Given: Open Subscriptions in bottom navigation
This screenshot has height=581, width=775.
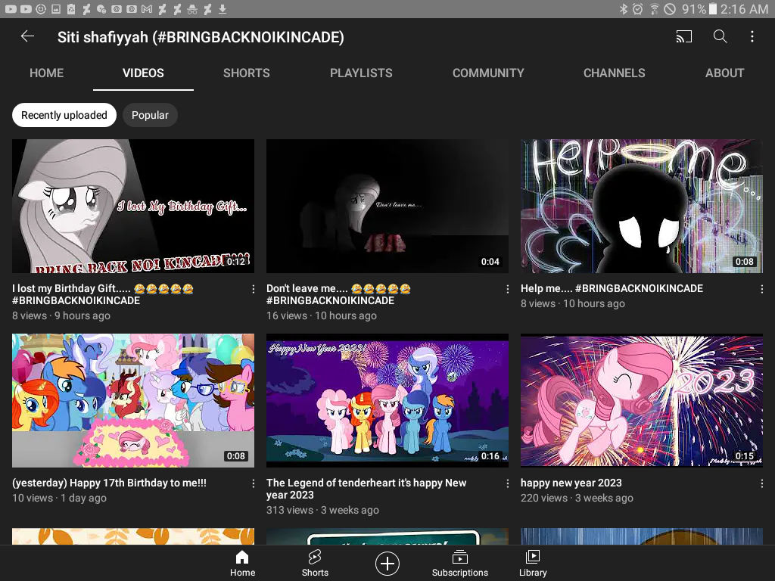Looking at the screenshot, I should click(x=459, y=564).
